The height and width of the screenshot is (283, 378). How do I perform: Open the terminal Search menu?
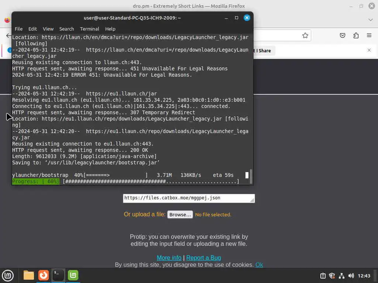66,29
